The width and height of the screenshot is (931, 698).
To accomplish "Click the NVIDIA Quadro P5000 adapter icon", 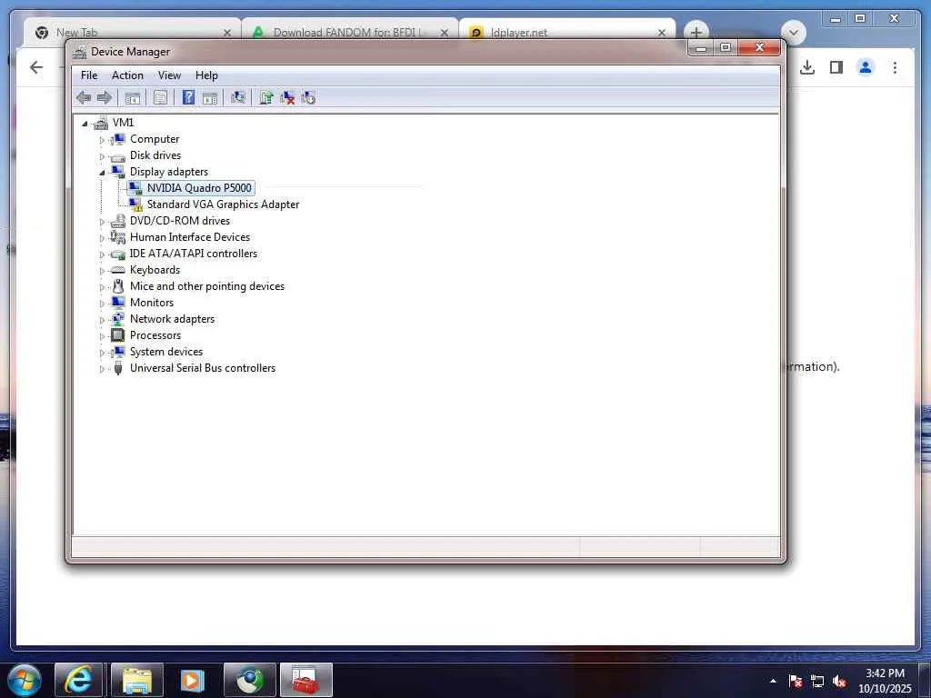I will tap(135, 188).
